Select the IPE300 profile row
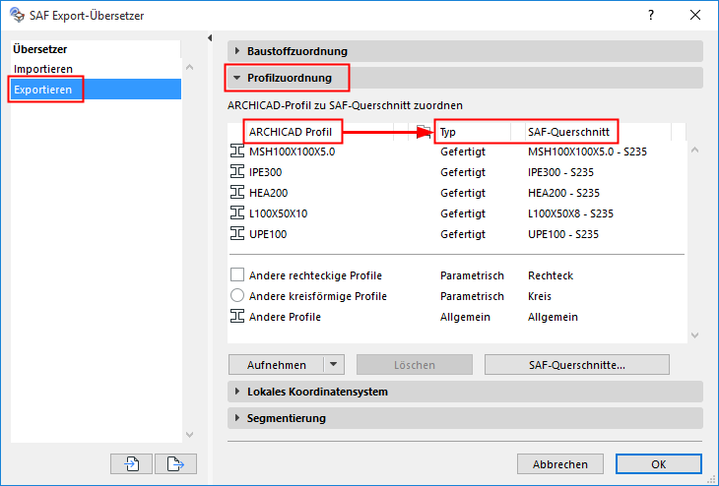719x486 pixels. pyautogui.click(x=457, y=172)
